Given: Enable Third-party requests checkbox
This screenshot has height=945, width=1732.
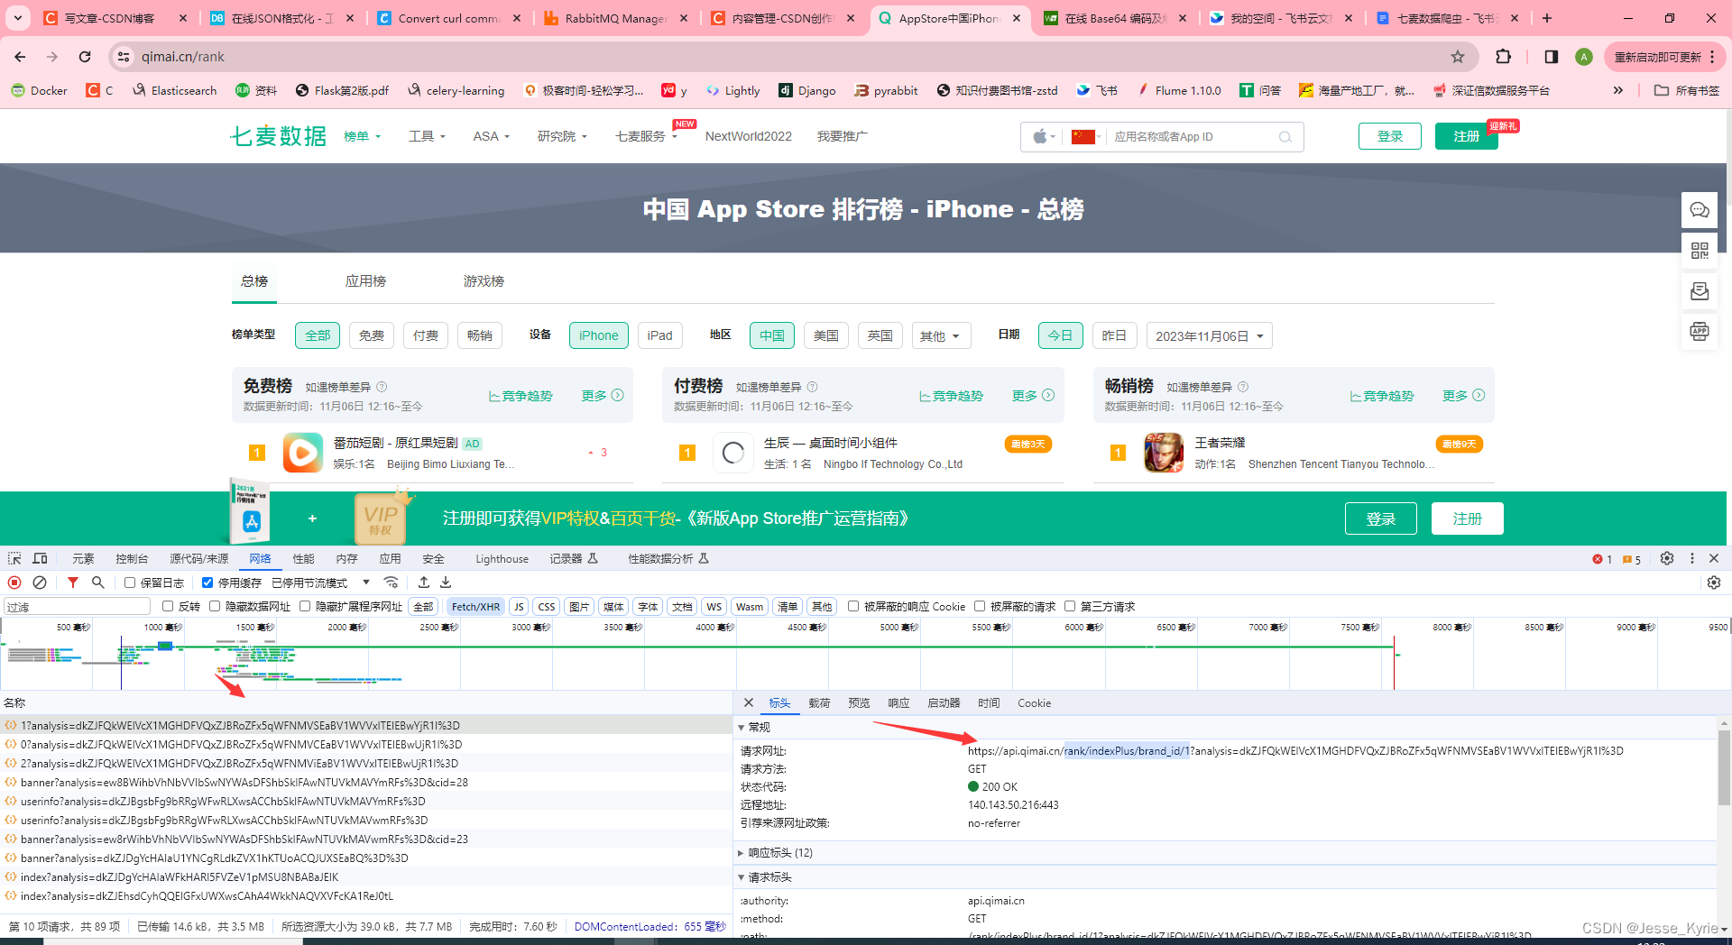Looking at the screenshot, I should tap(1070, 606).
